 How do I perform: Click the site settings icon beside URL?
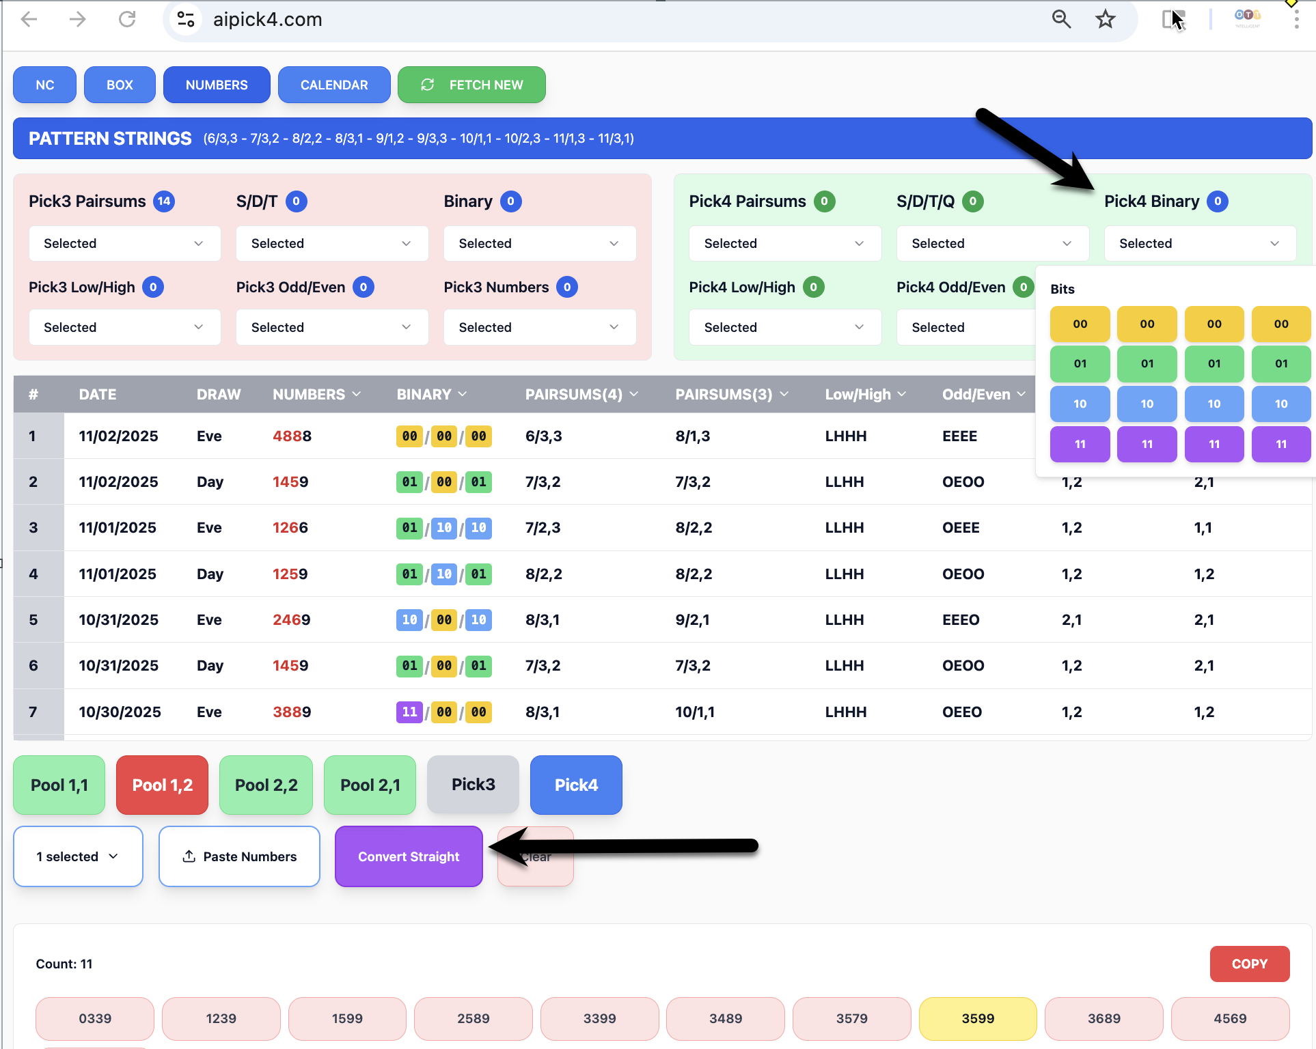coord(186,19)
